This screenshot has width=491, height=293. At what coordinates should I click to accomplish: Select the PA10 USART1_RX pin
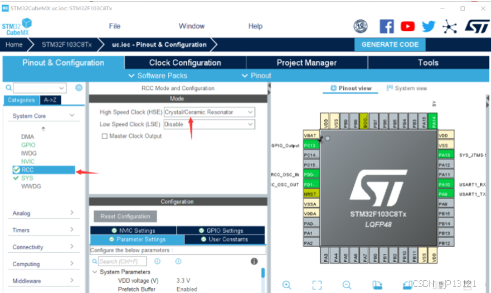[445, 185]
